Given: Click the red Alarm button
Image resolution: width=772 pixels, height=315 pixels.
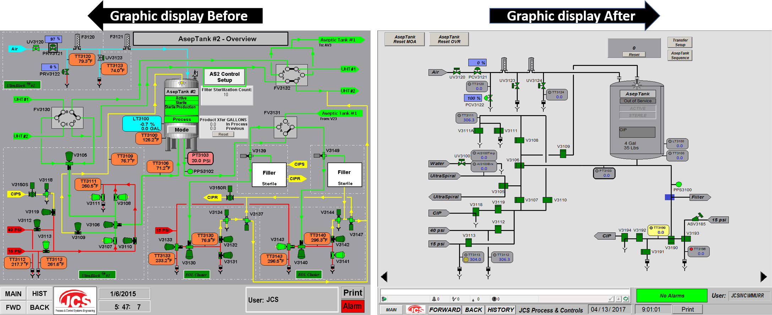Looking at the screenshot, I should tap(352, 306).
